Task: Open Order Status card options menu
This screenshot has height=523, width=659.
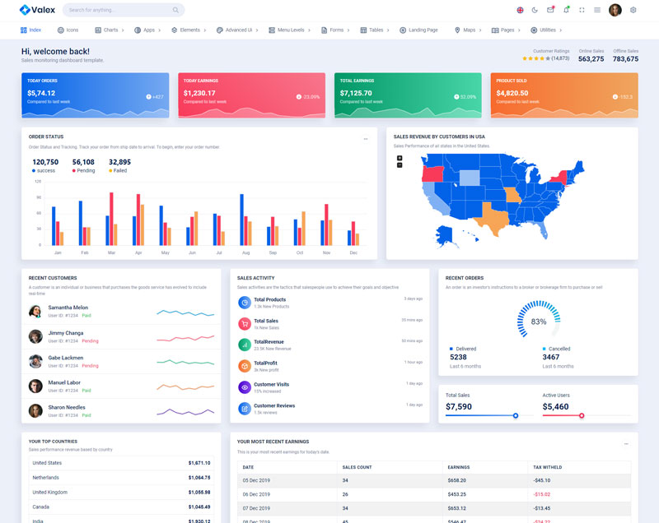Action: click(366, 138)
